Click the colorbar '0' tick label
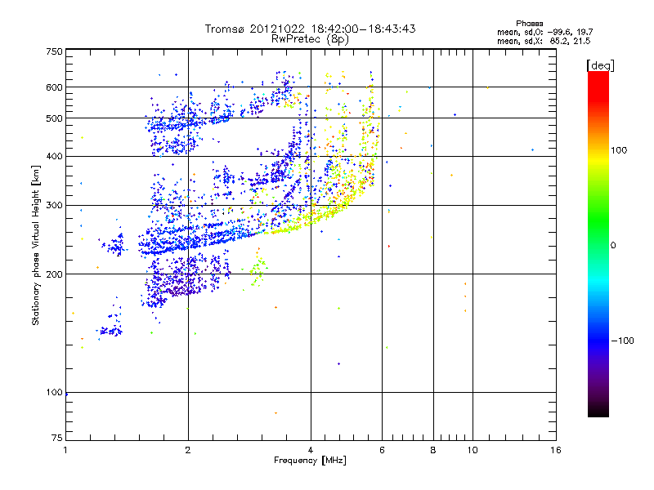 [x=613, y=245]
